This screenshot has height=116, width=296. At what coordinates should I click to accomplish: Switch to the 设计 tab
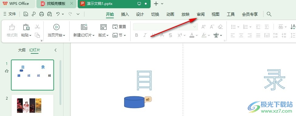(140, 14)
